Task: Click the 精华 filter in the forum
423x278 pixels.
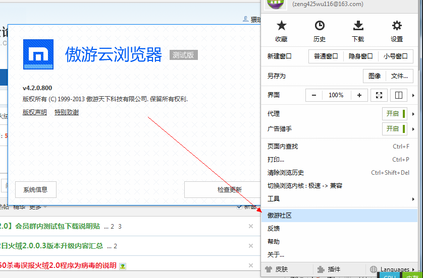Action: (19, 206)
